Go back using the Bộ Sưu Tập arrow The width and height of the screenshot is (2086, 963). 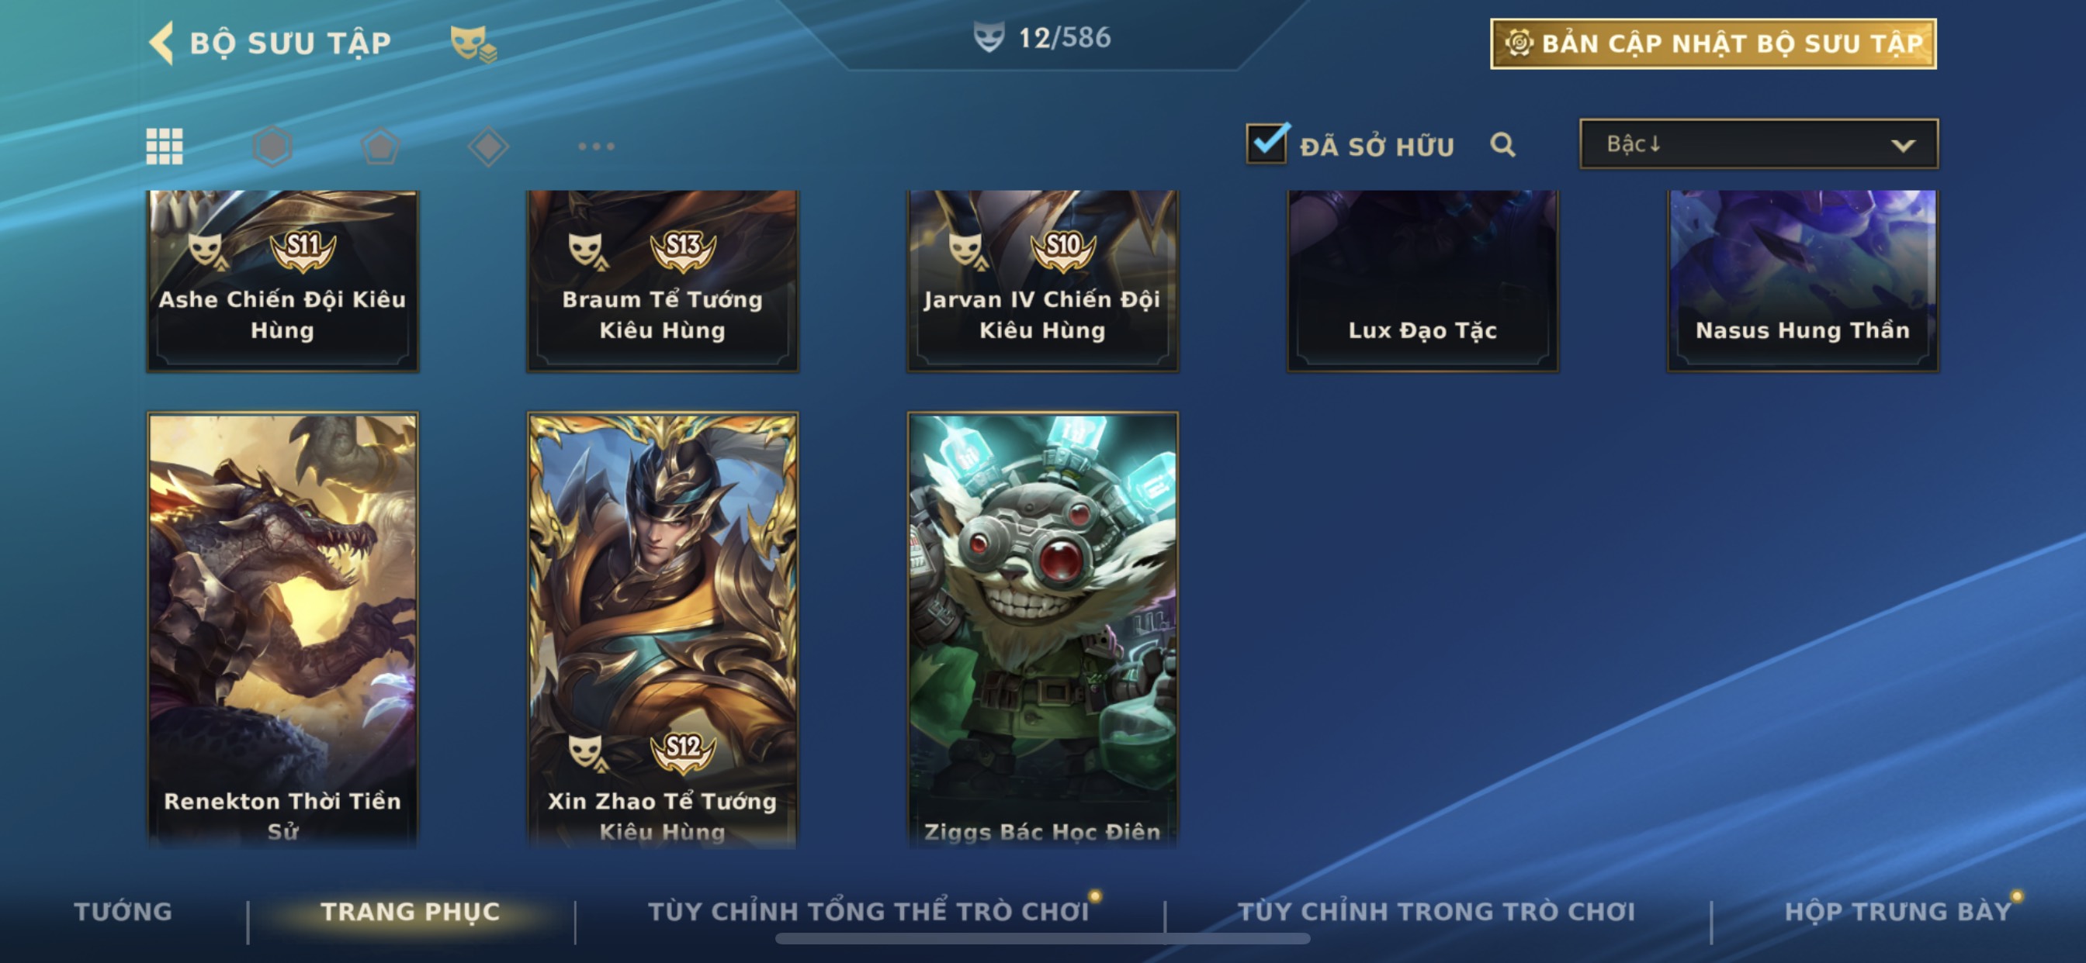(162, 42)
